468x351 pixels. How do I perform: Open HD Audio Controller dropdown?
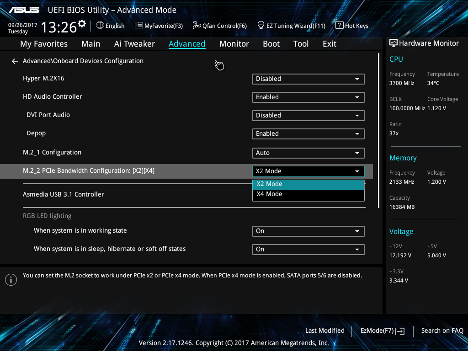pyautogui.click(x=308, y=97)
